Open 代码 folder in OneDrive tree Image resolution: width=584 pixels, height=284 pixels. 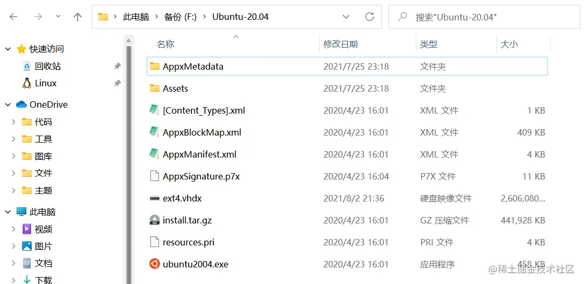click(43, 122)
